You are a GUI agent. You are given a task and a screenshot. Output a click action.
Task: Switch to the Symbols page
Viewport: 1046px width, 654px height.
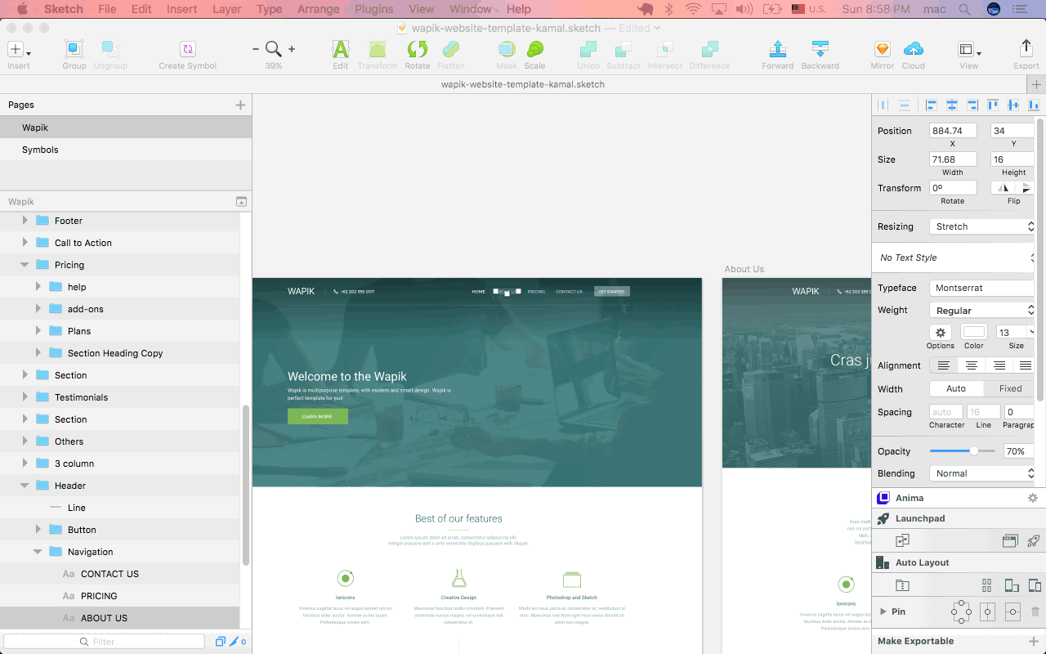pyautogui.click(x=42, y=150)
